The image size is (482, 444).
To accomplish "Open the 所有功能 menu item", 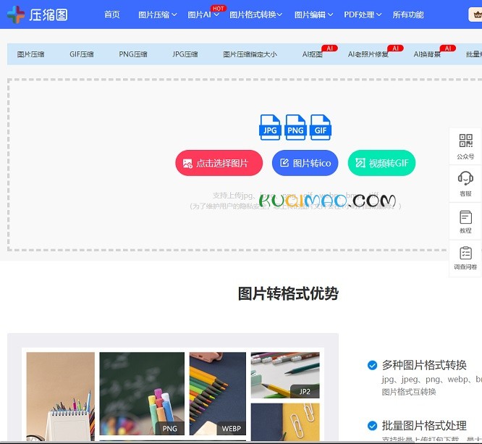I will pyautogui.click(x=408, y=14).
